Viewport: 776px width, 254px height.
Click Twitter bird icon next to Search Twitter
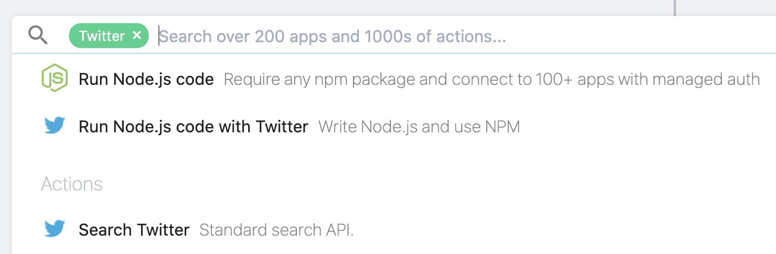coord(54,229)
